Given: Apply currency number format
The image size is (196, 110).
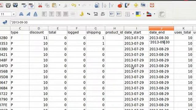Looking at the screenshot, I should [82, 14].
